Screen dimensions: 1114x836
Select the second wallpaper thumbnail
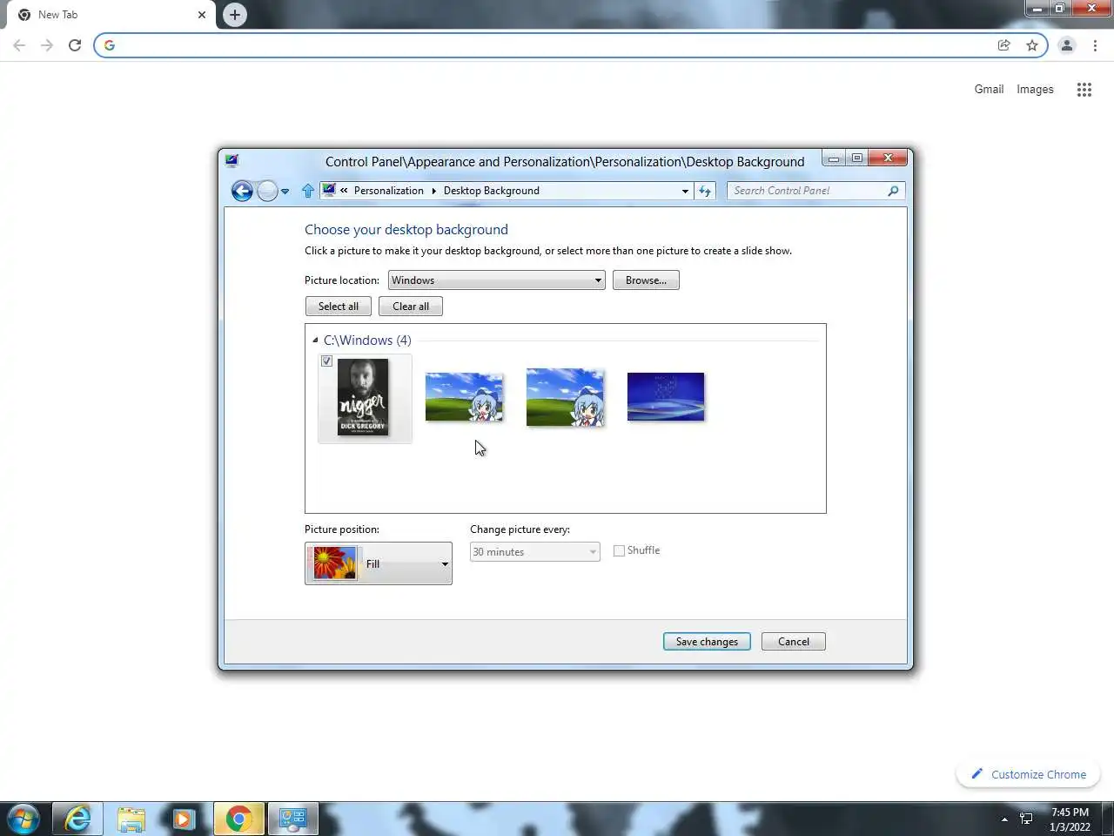464,397
